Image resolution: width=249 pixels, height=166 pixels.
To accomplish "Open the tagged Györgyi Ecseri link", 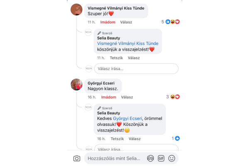I will click(127, 119).
